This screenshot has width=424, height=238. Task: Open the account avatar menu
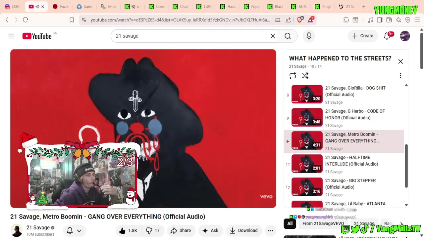(405, 36)
